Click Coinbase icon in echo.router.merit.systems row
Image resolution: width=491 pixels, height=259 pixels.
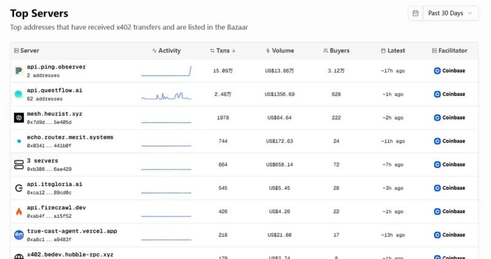click(x=437, y=141)
